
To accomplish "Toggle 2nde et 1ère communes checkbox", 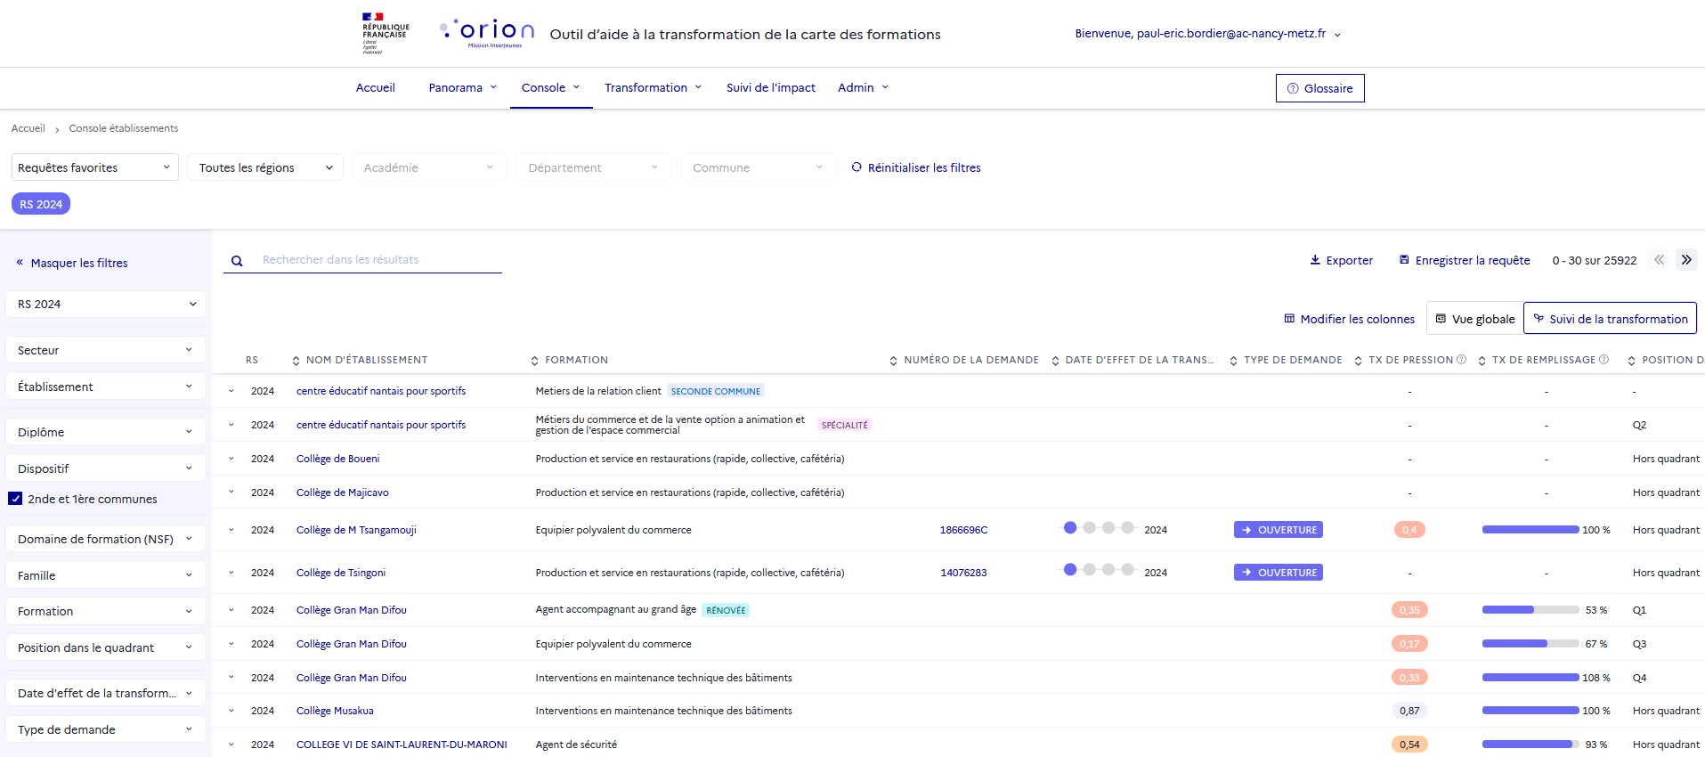I will coord(15,499).
